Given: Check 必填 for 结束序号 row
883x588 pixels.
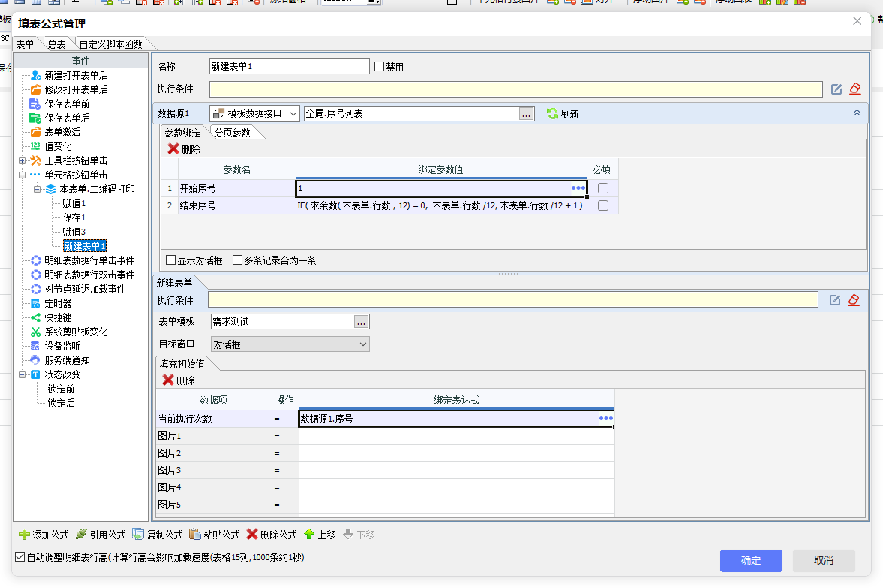Looking at the screenshot, I should [x=602, y=205].
